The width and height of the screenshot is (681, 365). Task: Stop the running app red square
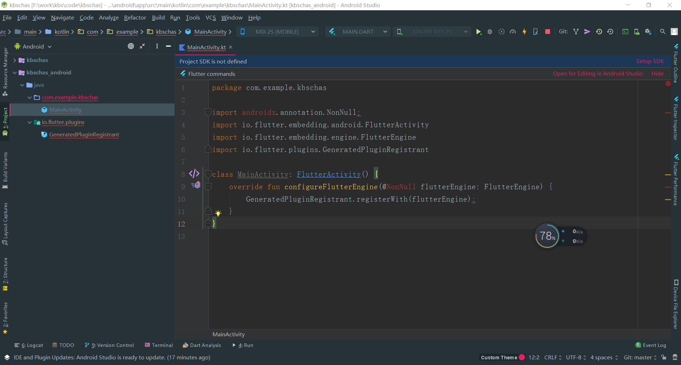548,32
